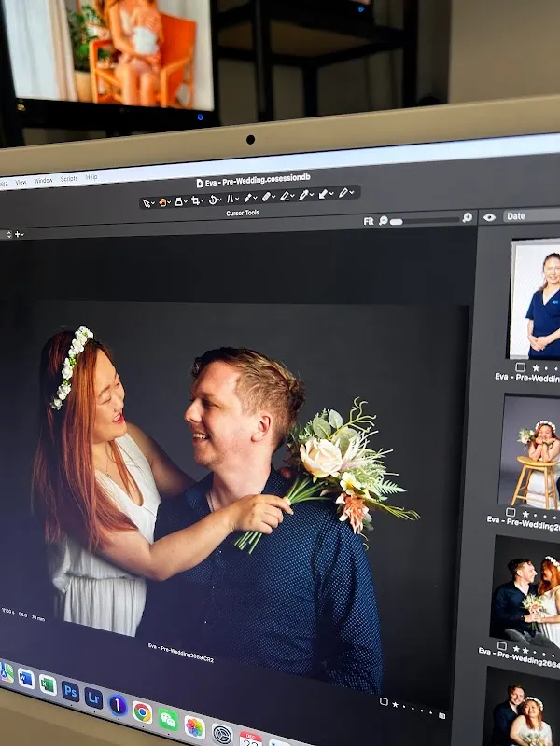560x746 pixels.
Task: Expand Pan hand tool options chevron
Action: pyautogui.click(x=169, y=202)
